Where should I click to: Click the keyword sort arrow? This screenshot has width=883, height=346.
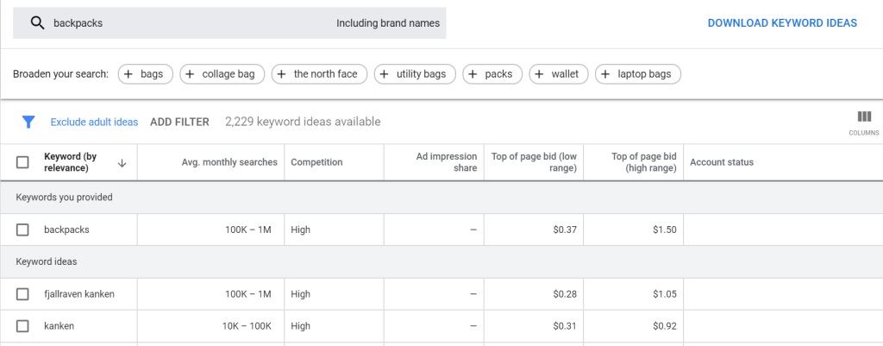[x=122, y=162]
